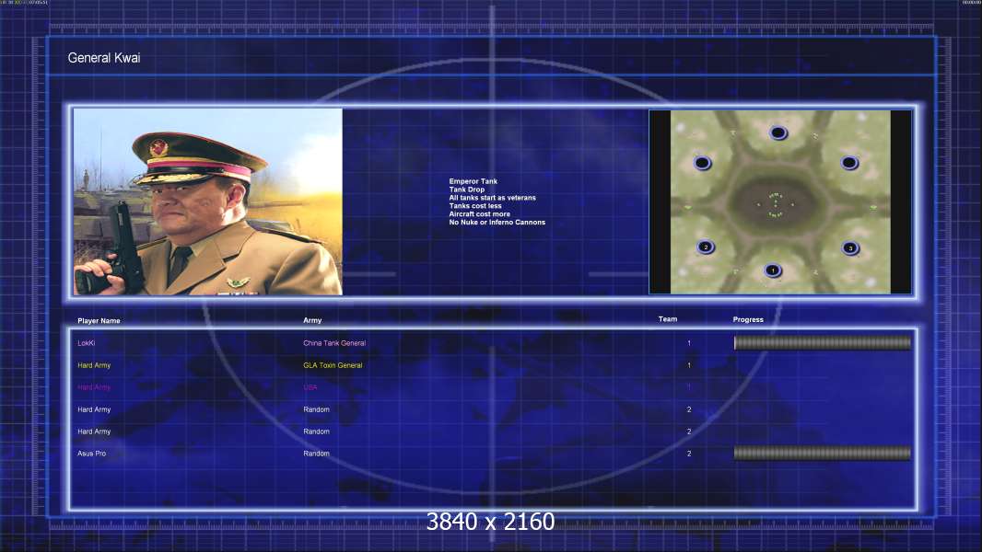Image resolution: width=982 pixels, height=552 pixels.
Task: Click team number in LokKi row
Action: tap(689, 343)
